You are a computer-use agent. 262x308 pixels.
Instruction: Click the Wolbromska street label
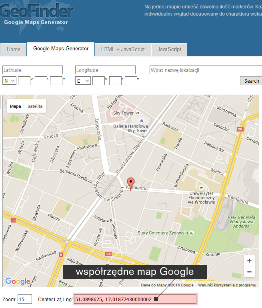click(22, 241)
